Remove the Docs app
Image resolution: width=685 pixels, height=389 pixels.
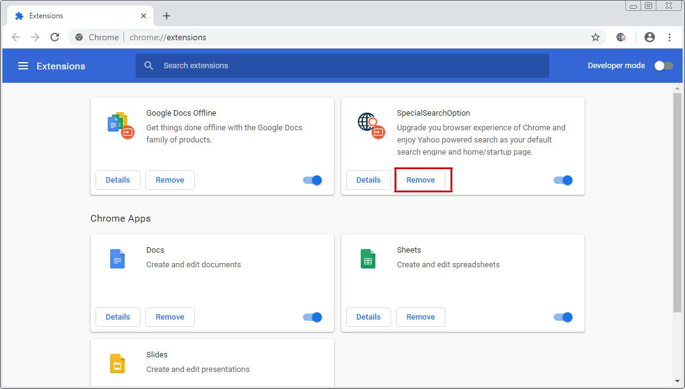tap(170, 317)
